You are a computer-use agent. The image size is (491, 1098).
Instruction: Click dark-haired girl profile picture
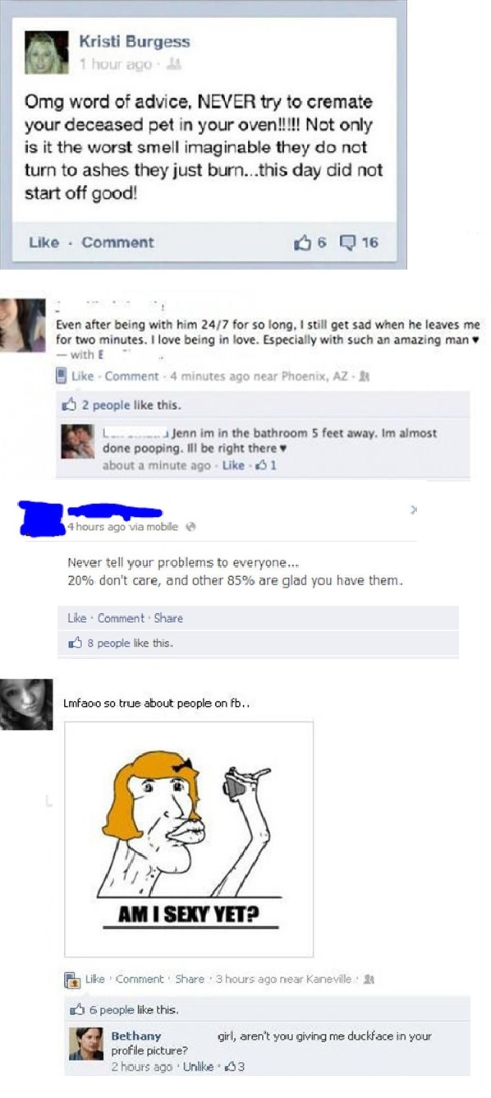pos(25,704)
